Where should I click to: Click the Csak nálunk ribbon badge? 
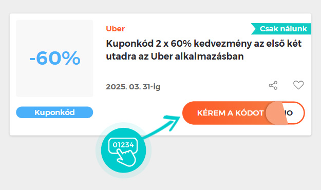[x=281, y=29]
